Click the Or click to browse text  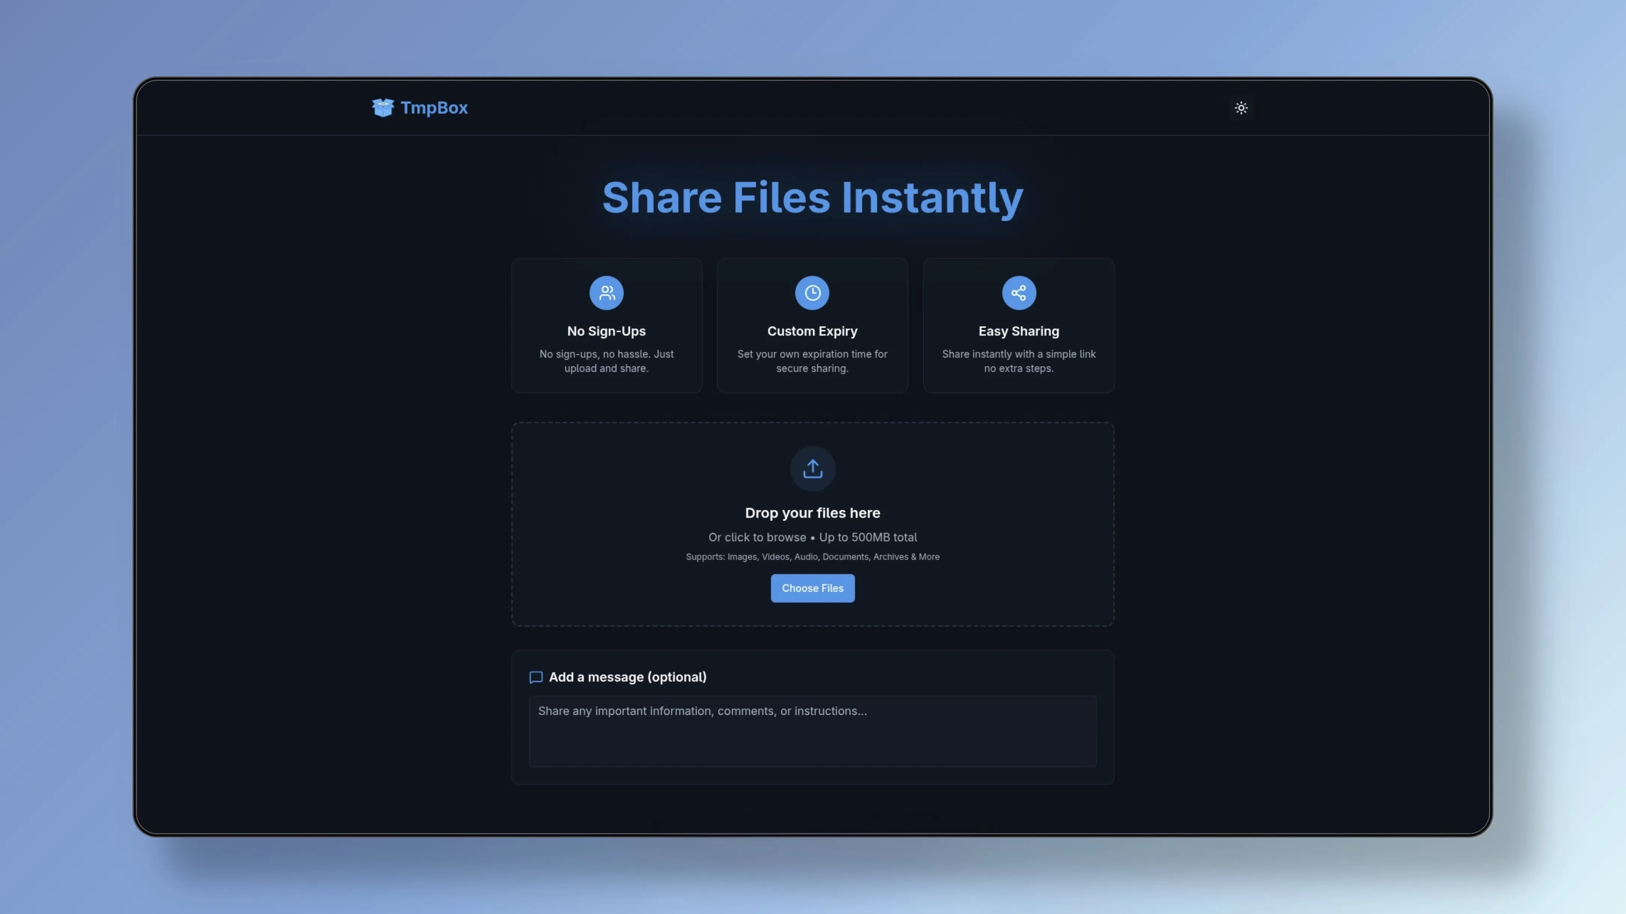pyautogui.click(x=757, y=537)
